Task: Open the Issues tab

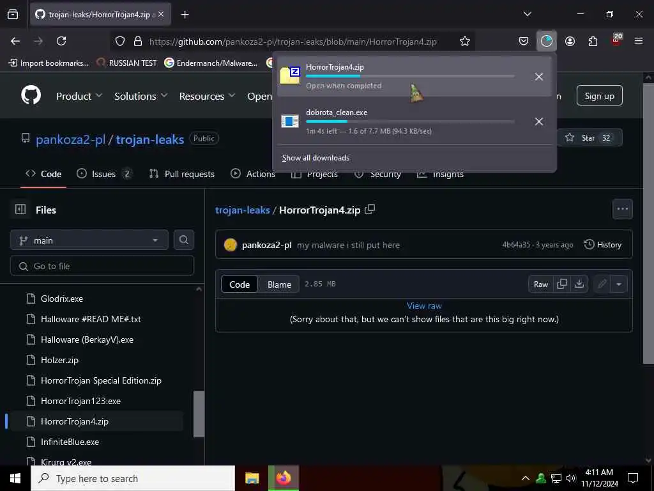Action: [104, 174]
